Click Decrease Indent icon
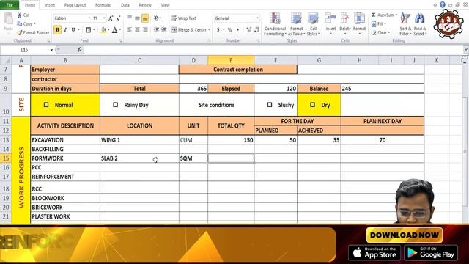 coord(156,29)
